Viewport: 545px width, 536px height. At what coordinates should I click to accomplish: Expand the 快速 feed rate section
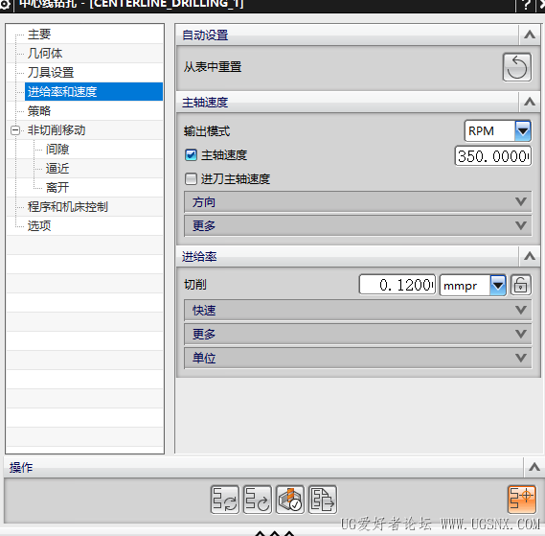357,310
